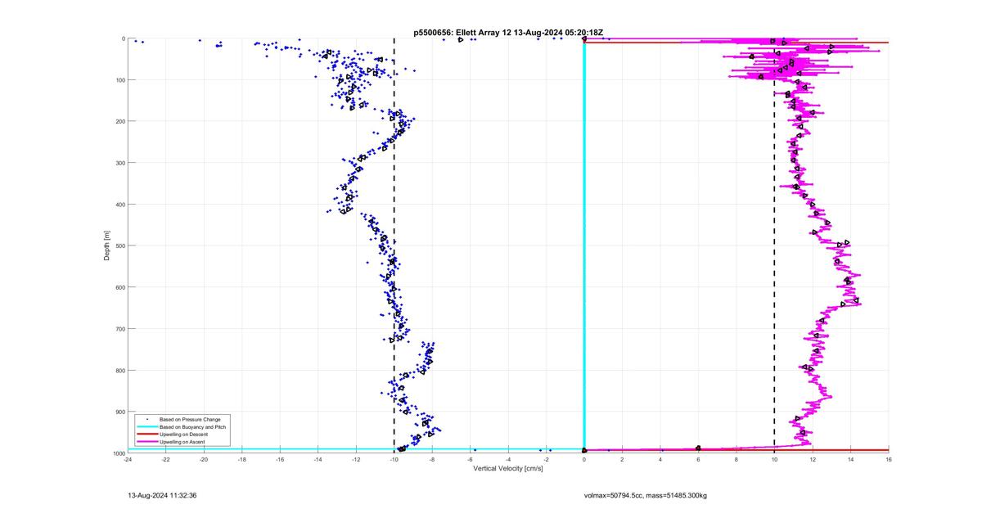Click the '700' depth tick label
Viewport: 982px width, 509px height.
tap(119, 329)
